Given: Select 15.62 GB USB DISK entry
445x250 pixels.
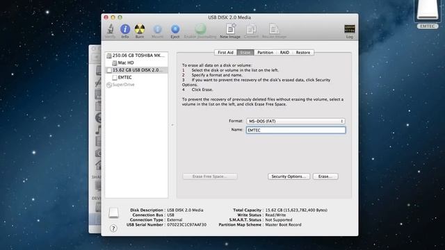Looking at the screenshot, I should (136, 70).
